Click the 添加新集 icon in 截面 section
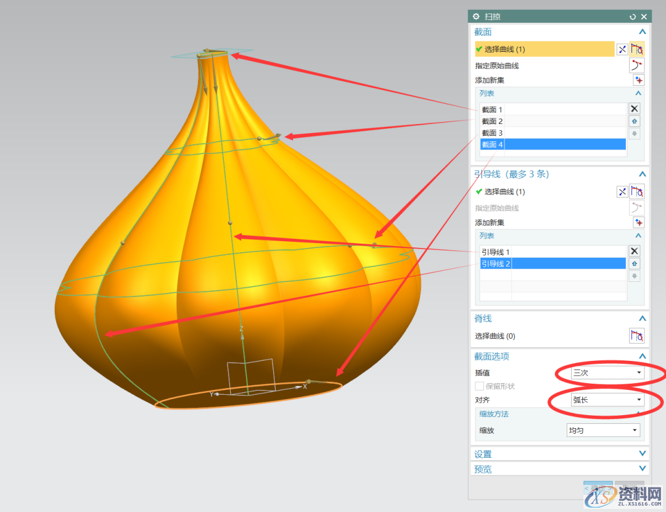Viewport: 666px width, 512px height. 638,80
